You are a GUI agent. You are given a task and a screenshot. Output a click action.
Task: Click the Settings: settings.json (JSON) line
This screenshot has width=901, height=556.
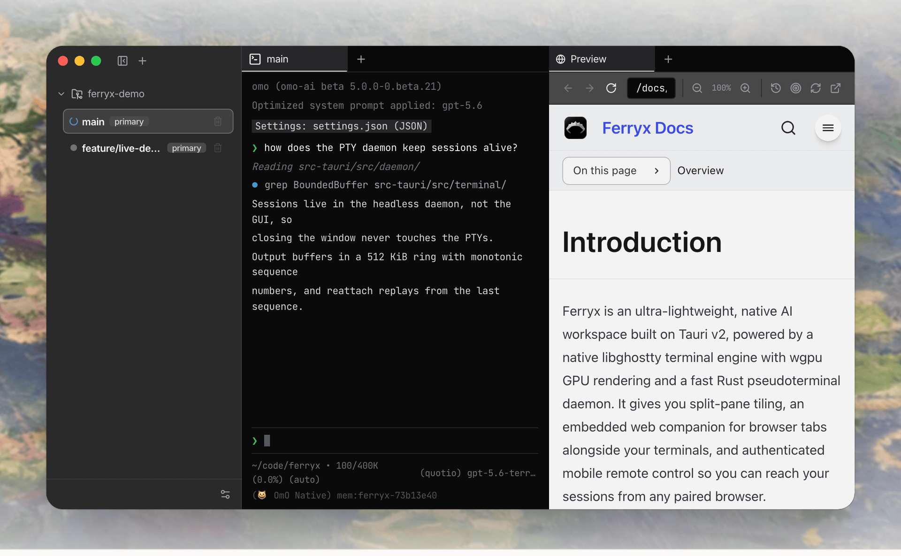(341, 126)
